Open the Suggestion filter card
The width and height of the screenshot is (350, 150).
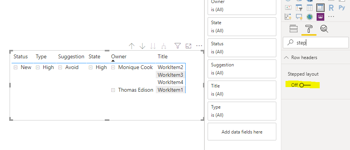point(242,69)
